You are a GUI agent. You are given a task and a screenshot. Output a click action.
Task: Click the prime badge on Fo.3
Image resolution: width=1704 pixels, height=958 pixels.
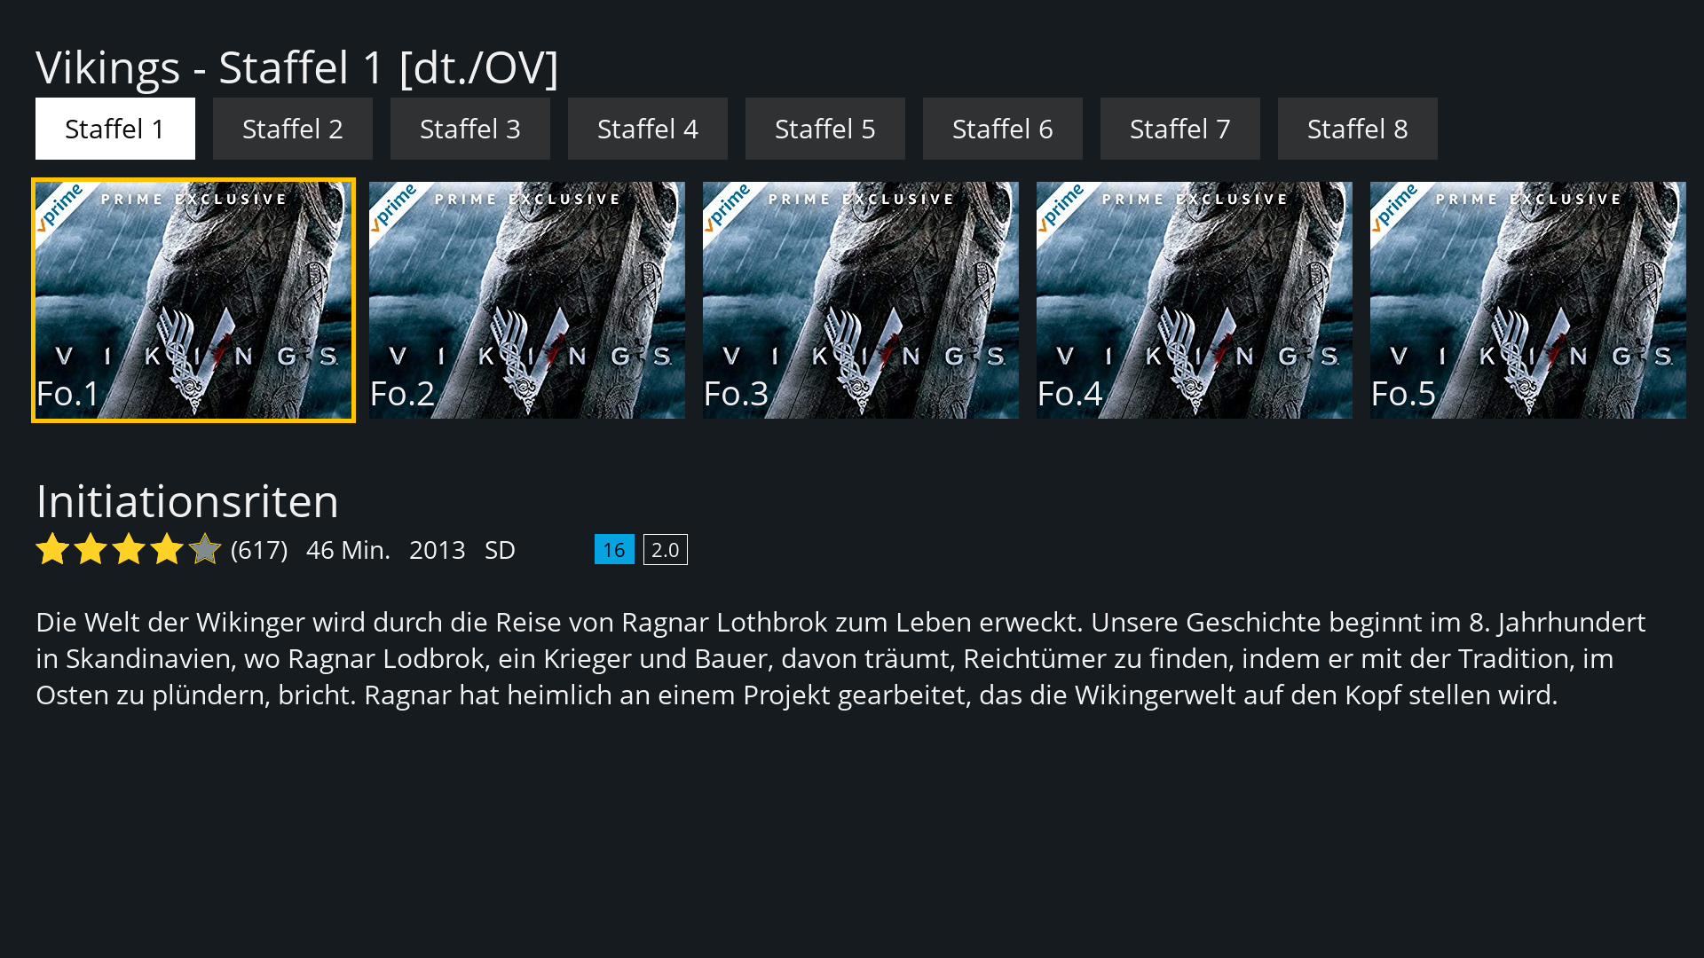click(x=726, y=207)
